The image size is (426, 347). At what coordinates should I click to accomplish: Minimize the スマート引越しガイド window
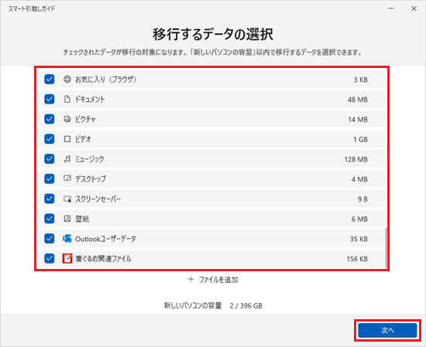click(391, 9)
